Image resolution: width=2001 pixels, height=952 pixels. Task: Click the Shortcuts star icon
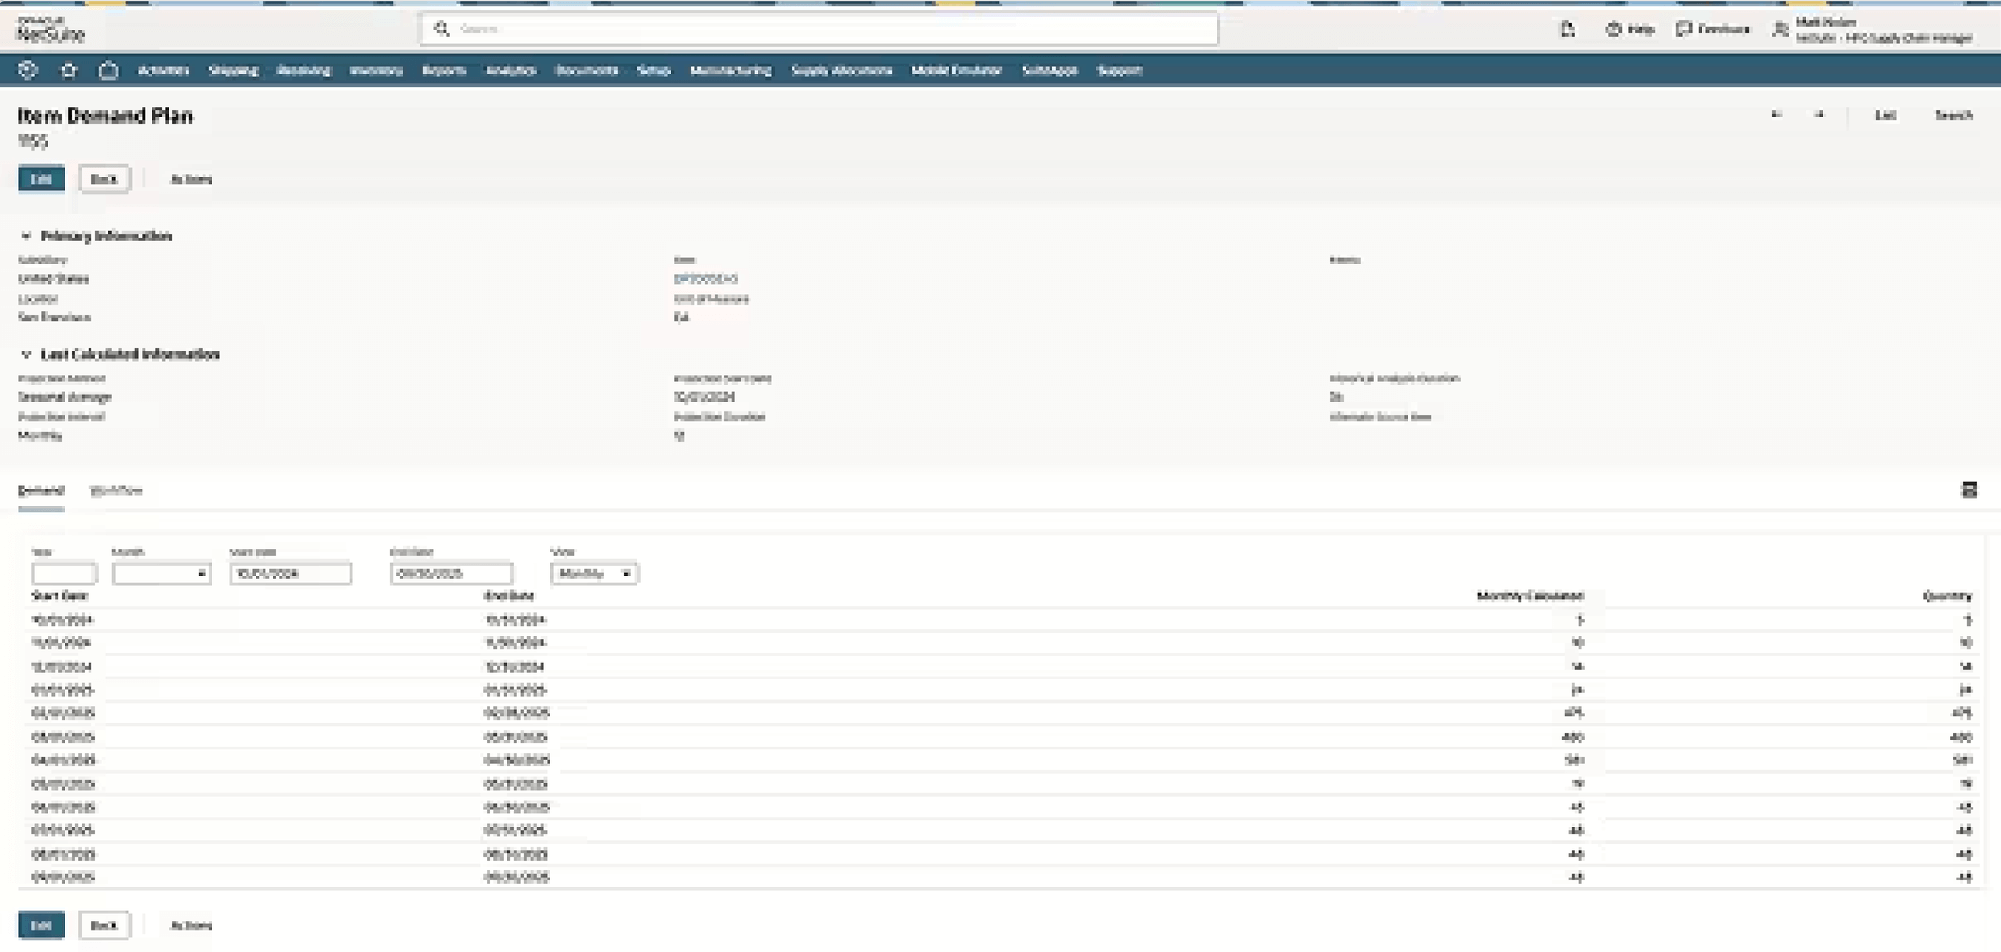68,70
